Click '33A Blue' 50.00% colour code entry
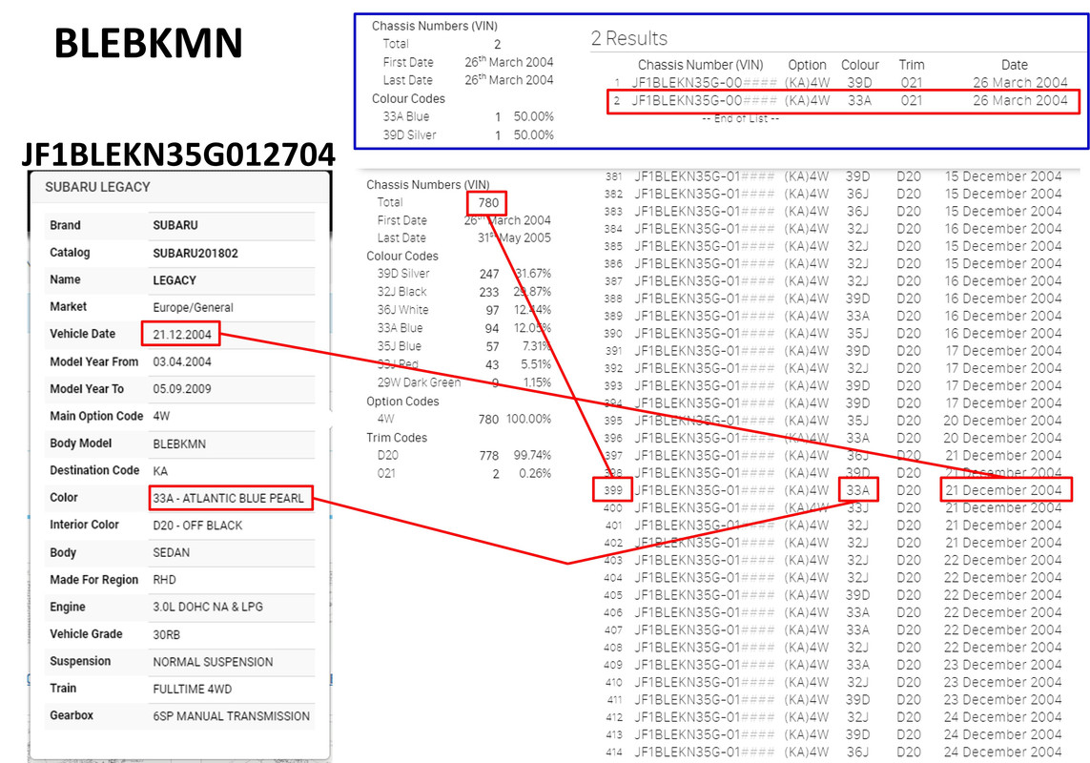 [468, 117]
